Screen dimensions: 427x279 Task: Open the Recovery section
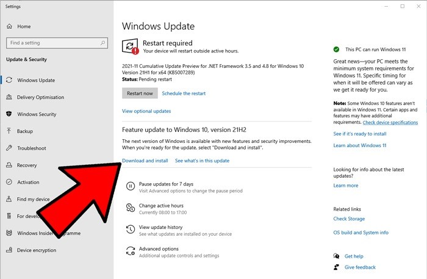[x=27, y=165]
